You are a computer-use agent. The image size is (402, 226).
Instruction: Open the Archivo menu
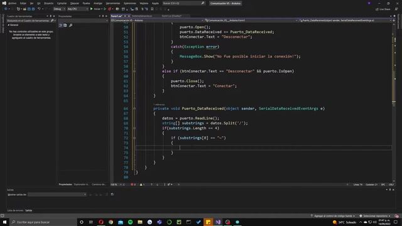[12, 3]
